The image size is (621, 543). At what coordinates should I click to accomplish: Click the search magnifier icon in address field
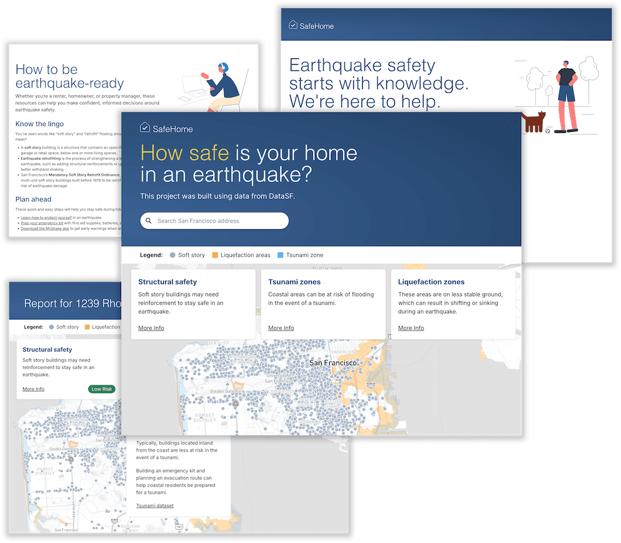pyautogui.click(x=148, y=221)
